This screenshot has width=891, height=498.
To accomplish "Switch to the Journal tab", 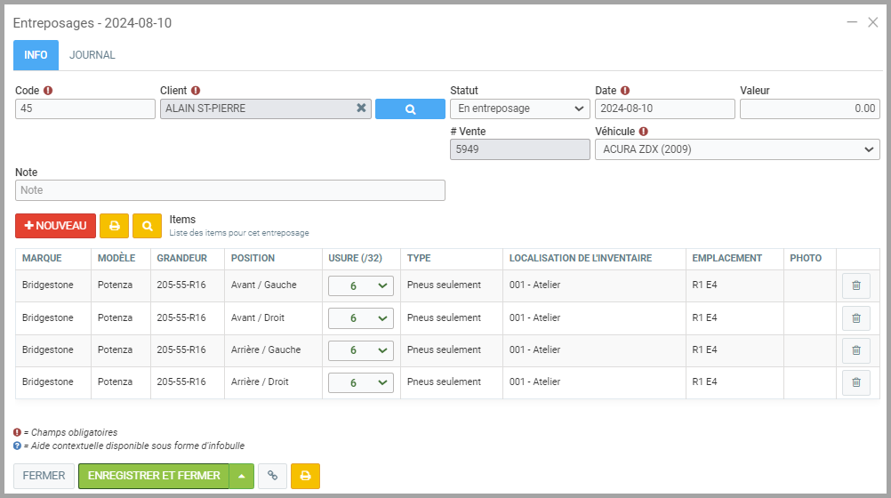I will point(92,55).
